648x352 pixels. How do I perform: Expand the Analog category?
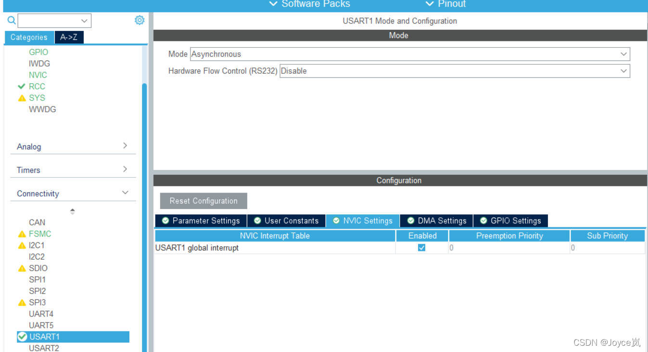(73, 146)
